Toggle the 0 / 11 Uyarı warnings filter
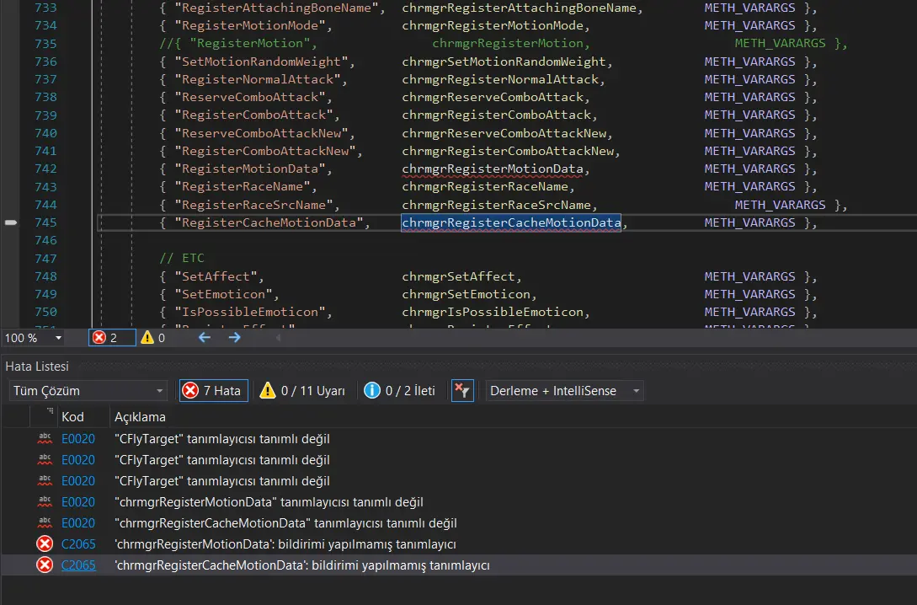Screen dimensions: 917x605 pyautogui.click(x=303, y=391)
